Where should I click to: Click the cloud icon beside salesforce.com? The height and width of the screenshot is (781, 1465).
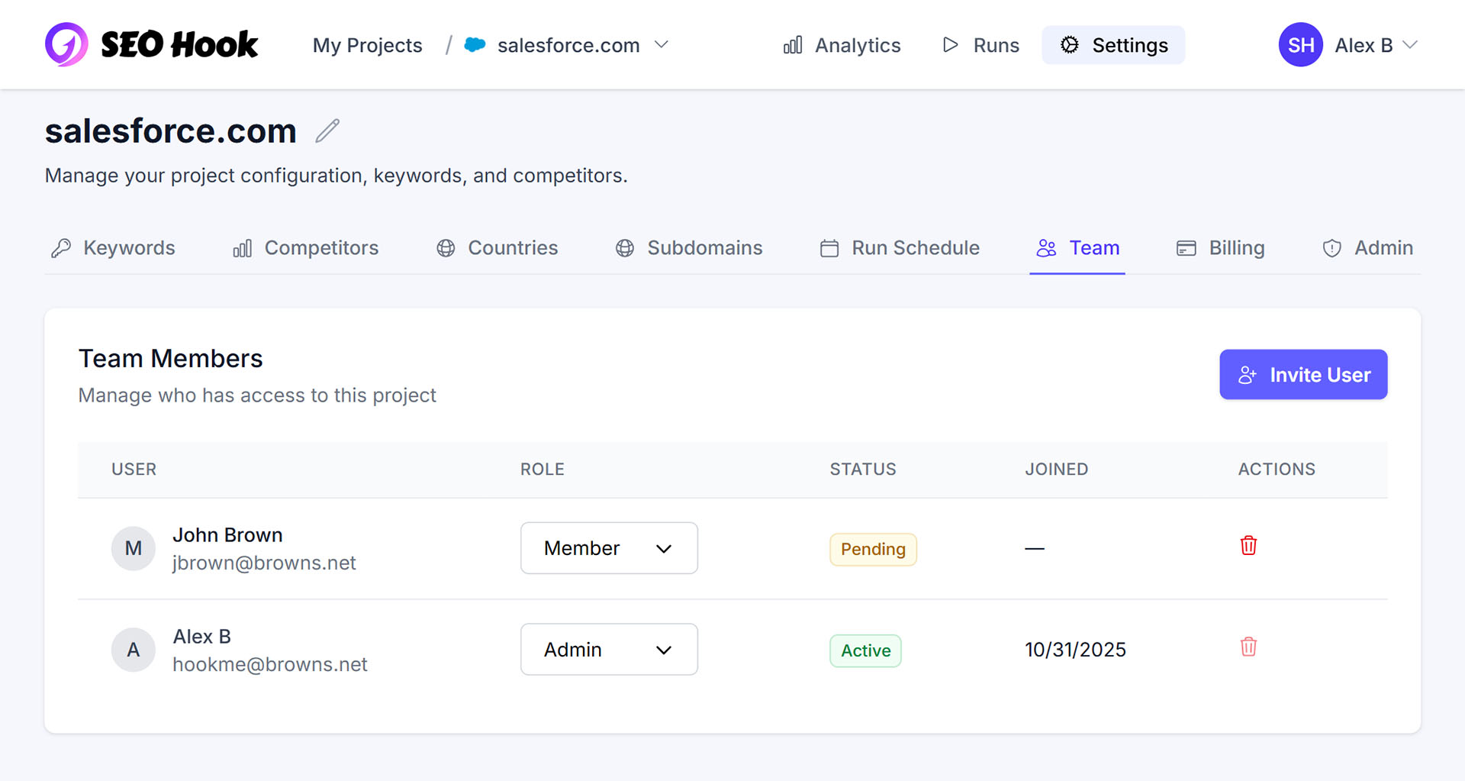tap(475, 44)
